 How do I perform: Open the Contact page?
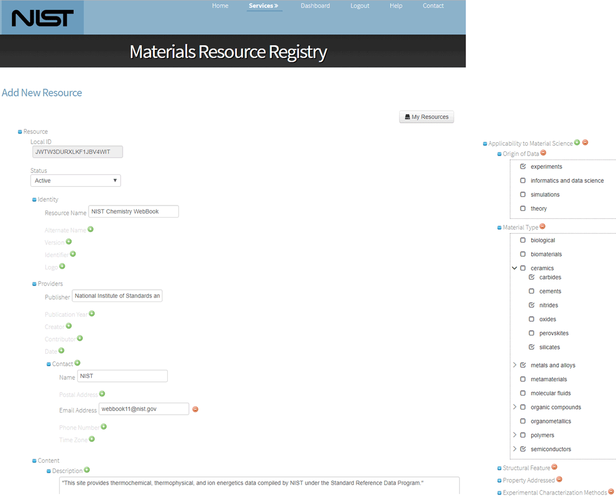433,6
